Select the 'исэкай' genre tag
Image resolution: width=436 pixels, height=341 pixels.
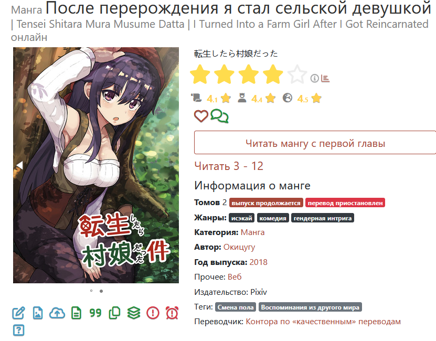[x=242, y=218]
